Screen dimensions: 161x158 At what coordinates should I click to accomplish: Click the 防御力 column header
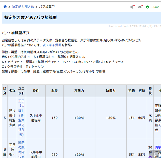[111, 91]
